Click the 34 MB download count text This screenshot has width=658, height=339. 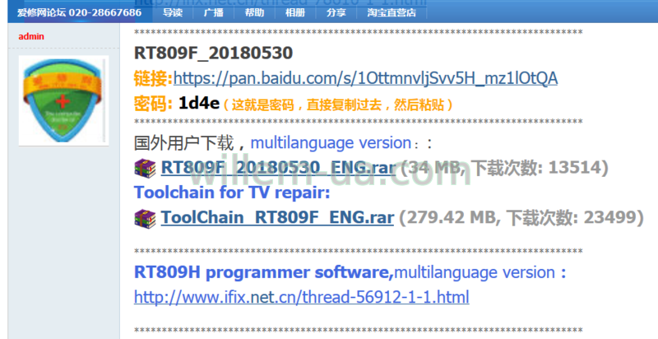click(504, 168)
